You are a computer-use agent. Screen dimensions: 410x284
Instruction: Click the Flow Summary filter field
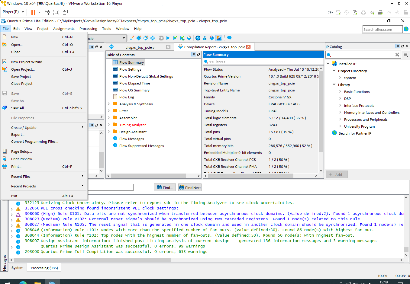tap(263, 62)
